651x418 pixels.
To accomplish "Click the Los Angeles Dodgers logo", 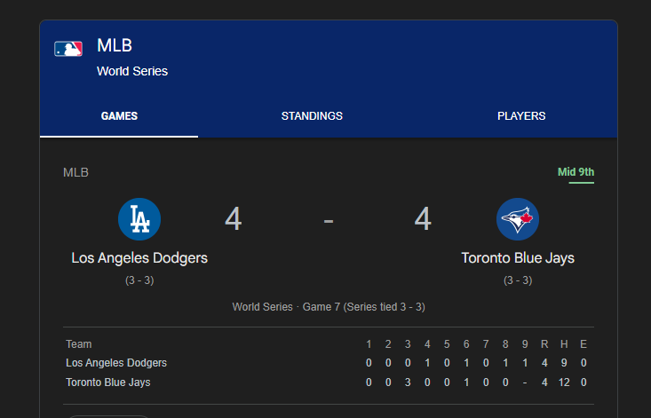I will [x=139, y=219].
